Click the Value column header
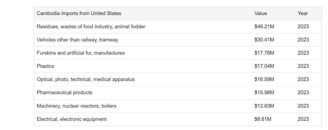328x130 pixels. coord(261,13)
